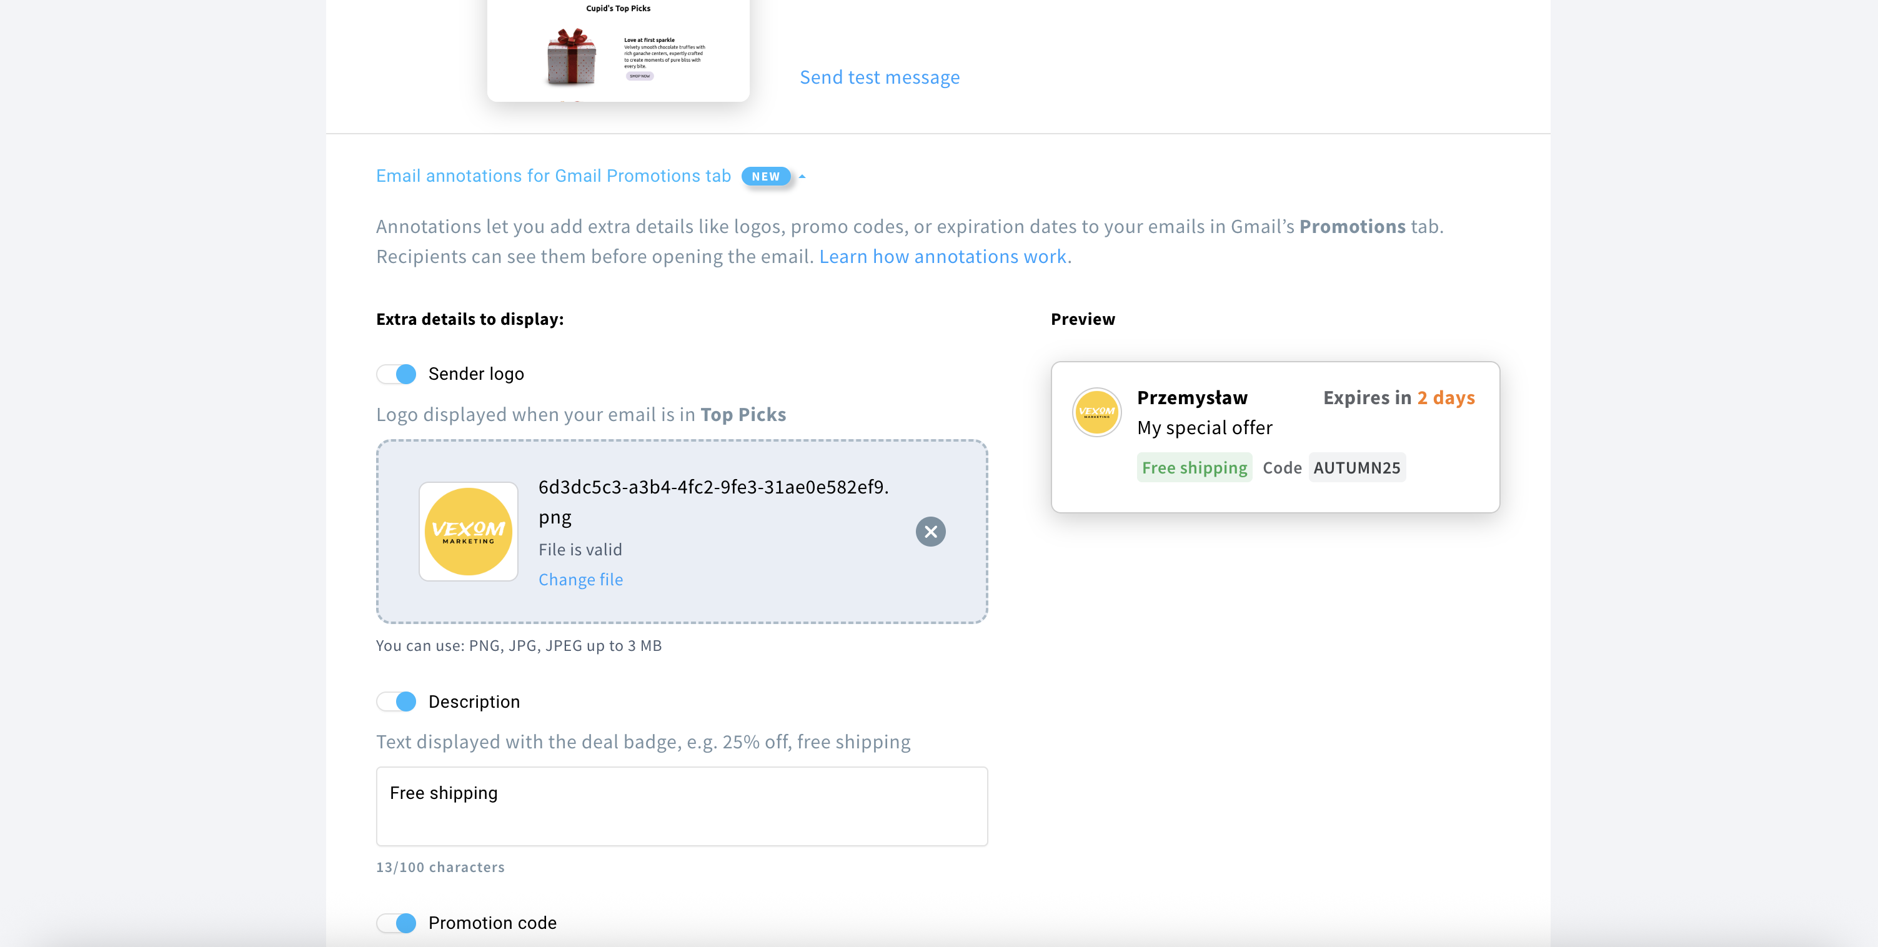Click the green Free shipping badge in preview
The width and height of the screenshot is (1878, 947).
click(1194, 467)
